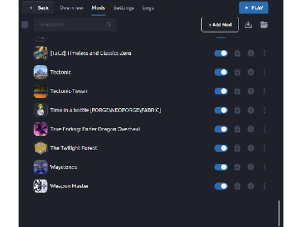The image size is (302, 227).
Task: Delete the Weapon Master mod
Action: pos(237,186)
